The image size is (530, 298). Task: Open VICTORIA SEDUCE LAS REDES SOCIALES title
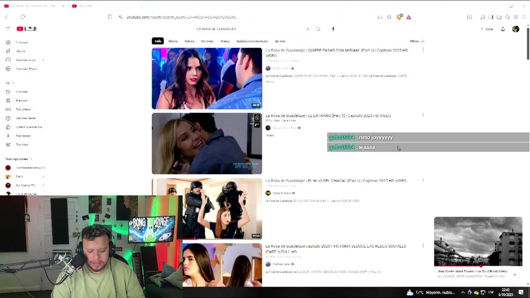(336, 248)
